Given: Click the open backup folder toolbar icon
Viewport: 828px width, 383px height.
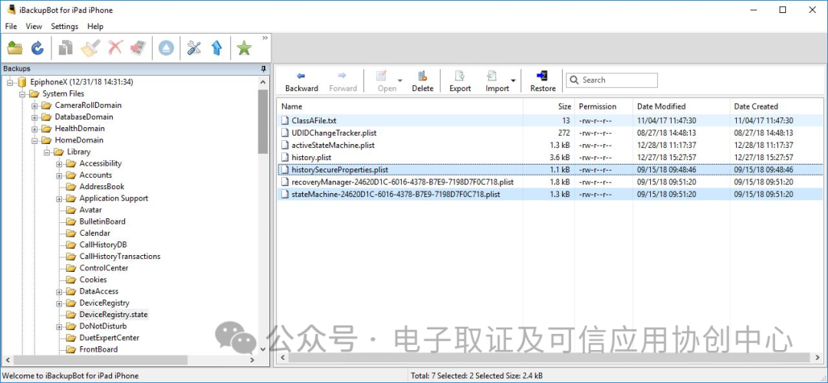Looking at the screenshot, I should [x=15, y=48].
